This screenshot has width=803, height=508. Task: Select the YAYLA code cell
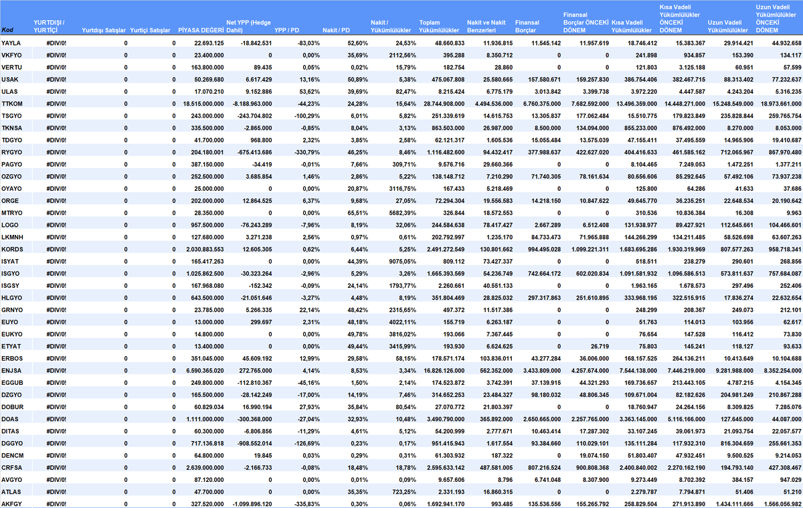click(10, 43)
